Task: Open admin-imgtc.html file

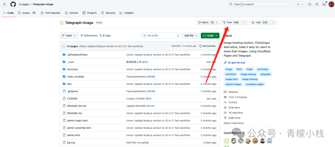Action: 77,121
